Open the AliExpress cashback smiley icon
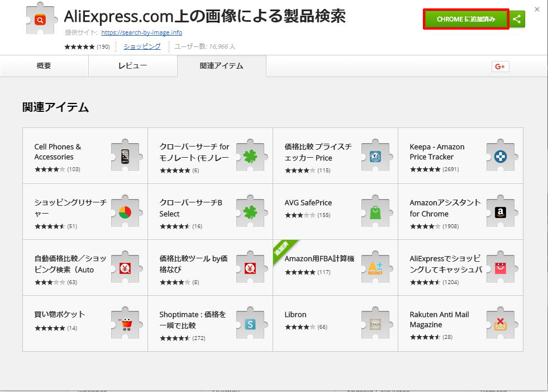 501,268
